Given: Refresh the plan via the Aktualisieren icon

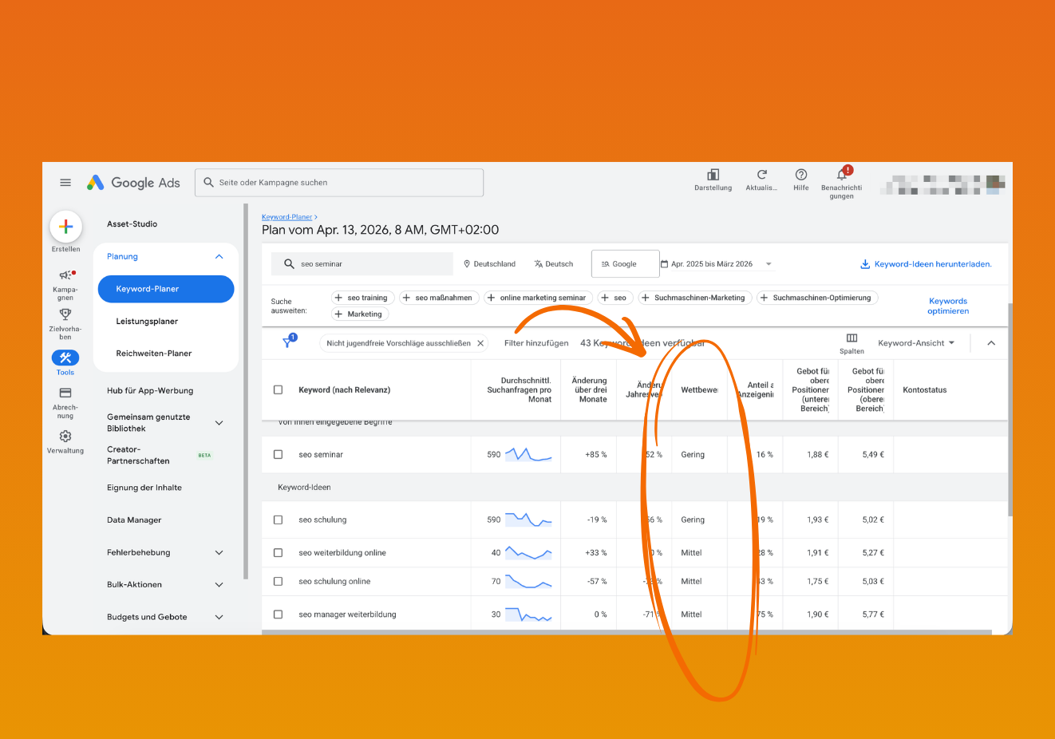Looking at the screenshot, I should tap(761, 177).
